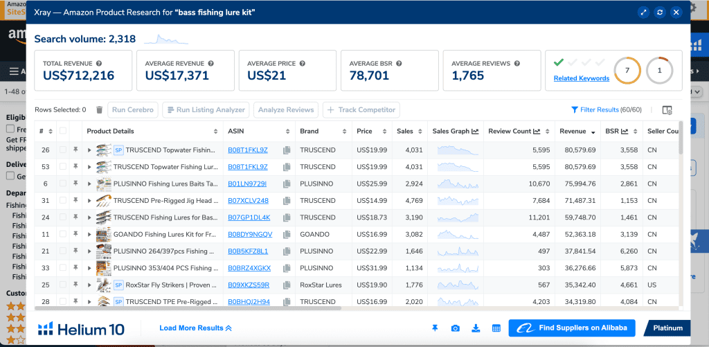Click the Run Listing Analyzer button
The image size is (709, 347).
(206, 109)
